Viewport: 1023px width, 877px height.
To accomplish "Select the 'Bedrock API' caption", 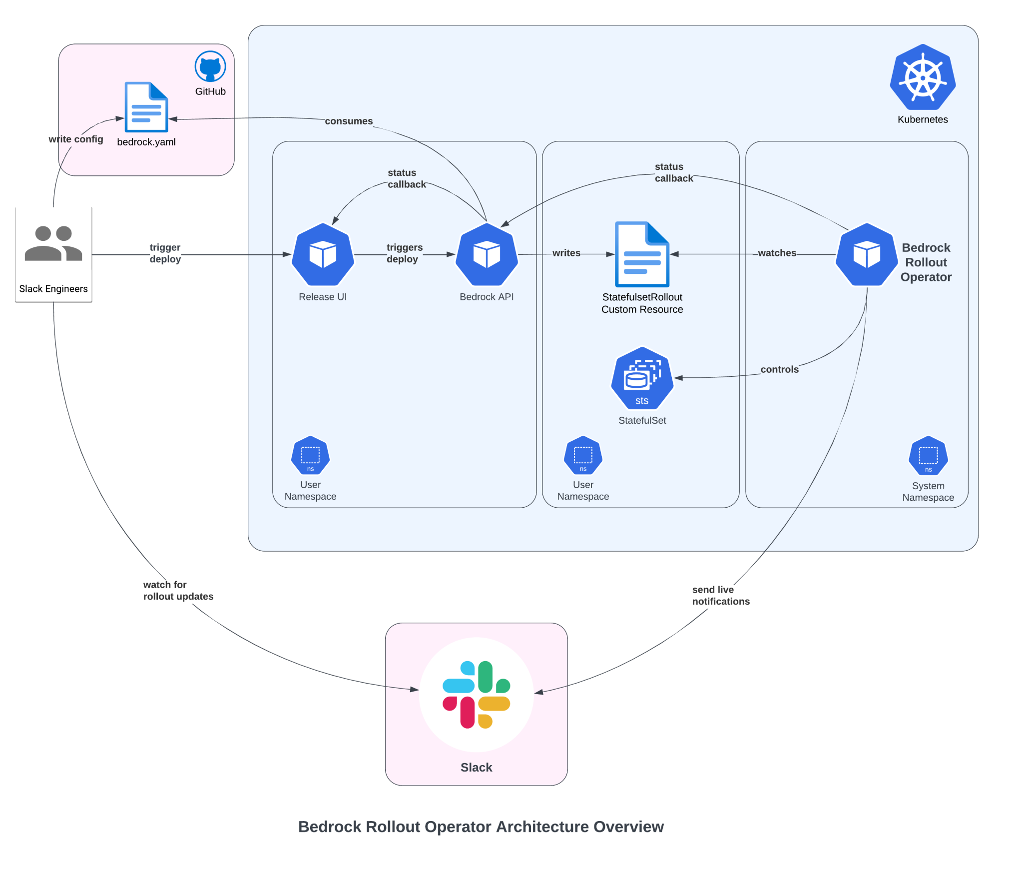I will coord(487,296).
